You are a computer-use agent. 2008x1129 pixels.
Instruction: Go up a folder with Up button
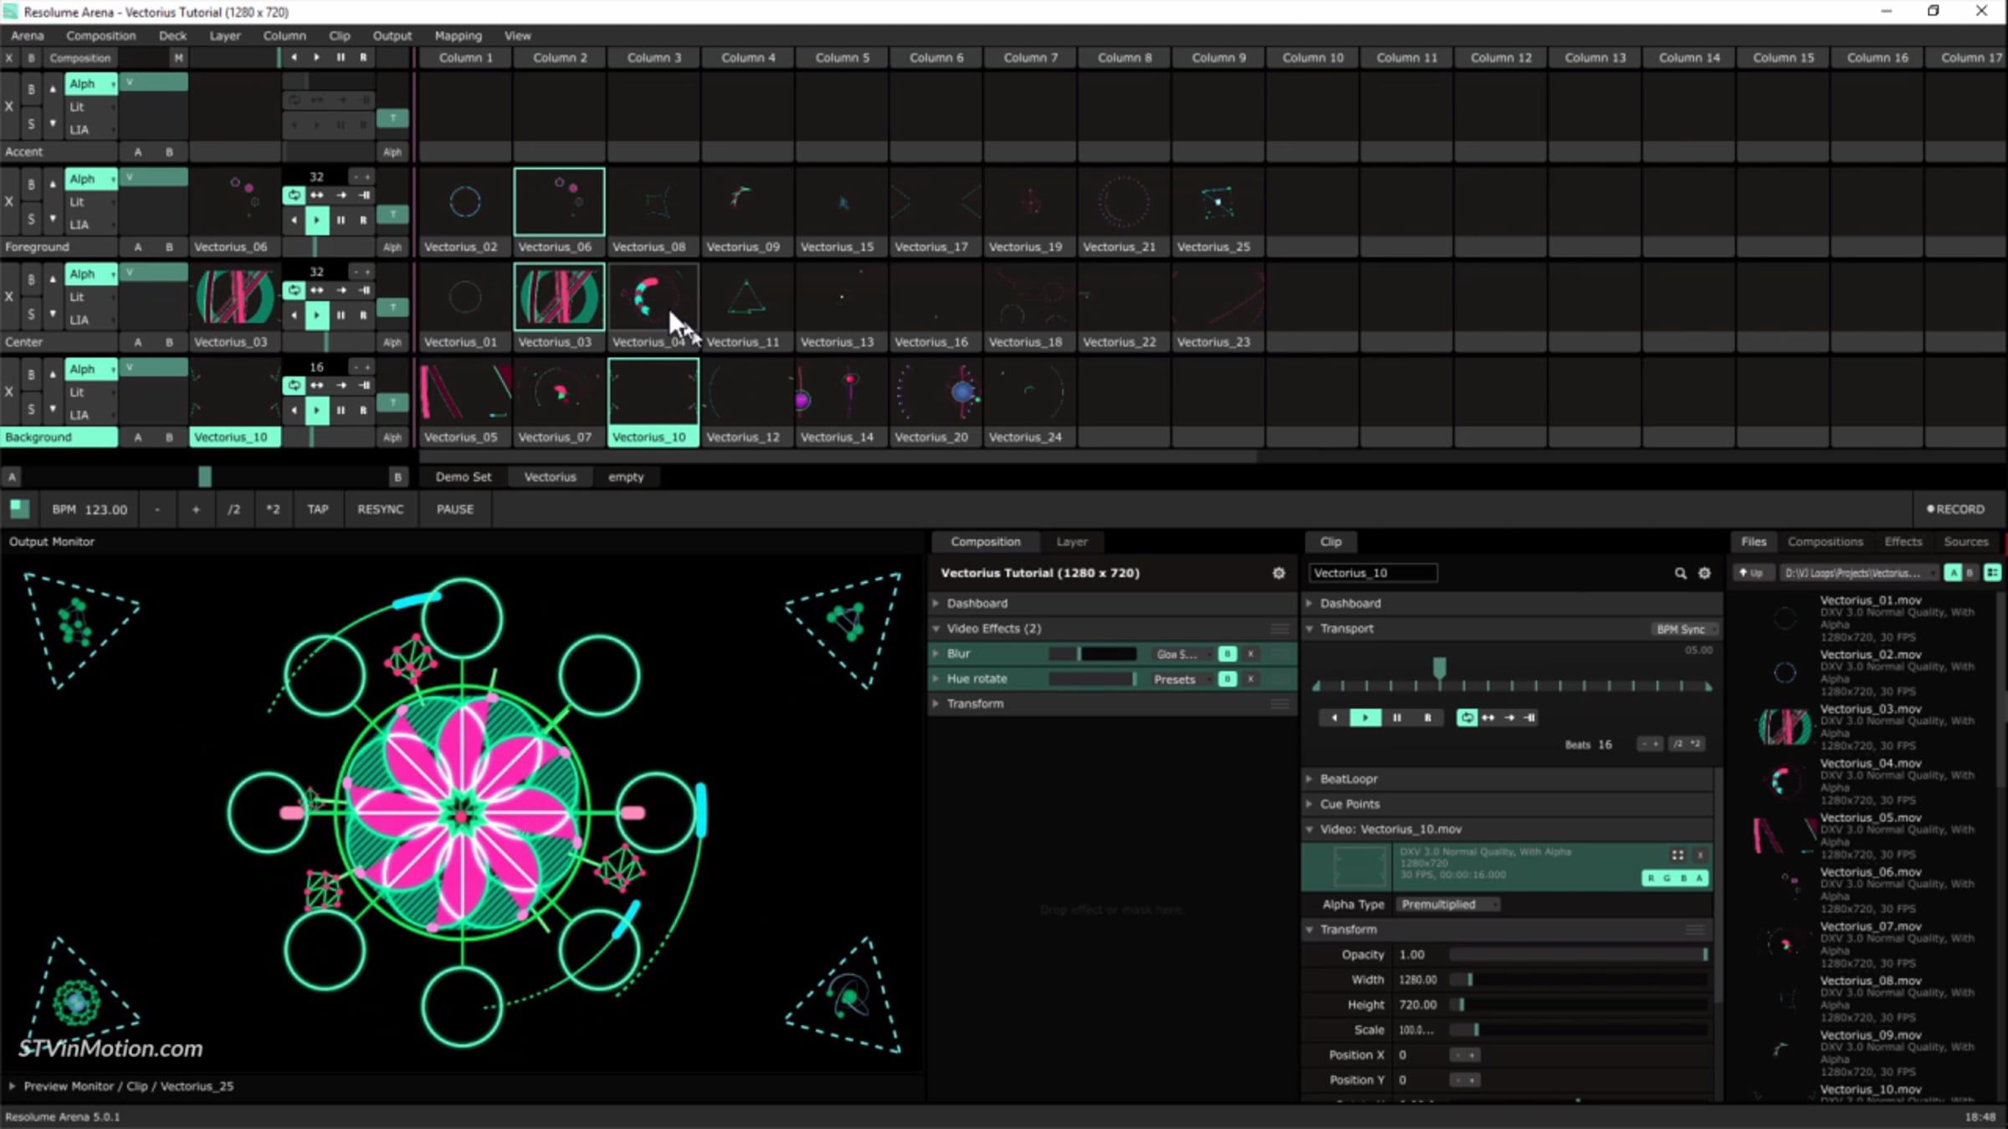point(1751,573)
